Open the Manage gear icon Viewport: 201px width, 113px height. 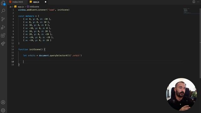point(3,110)
